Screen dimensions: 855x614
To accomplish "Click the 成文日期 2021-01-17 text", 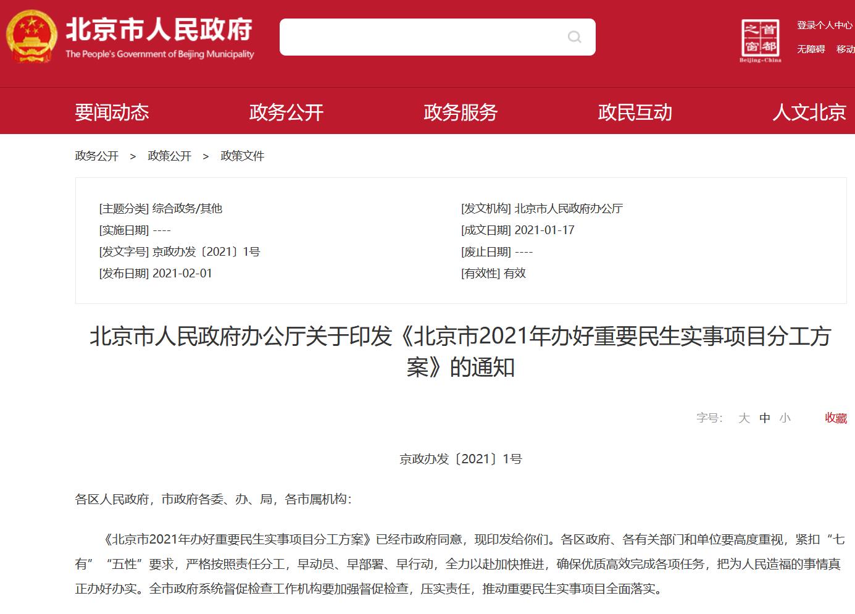I will coord(518,230).
